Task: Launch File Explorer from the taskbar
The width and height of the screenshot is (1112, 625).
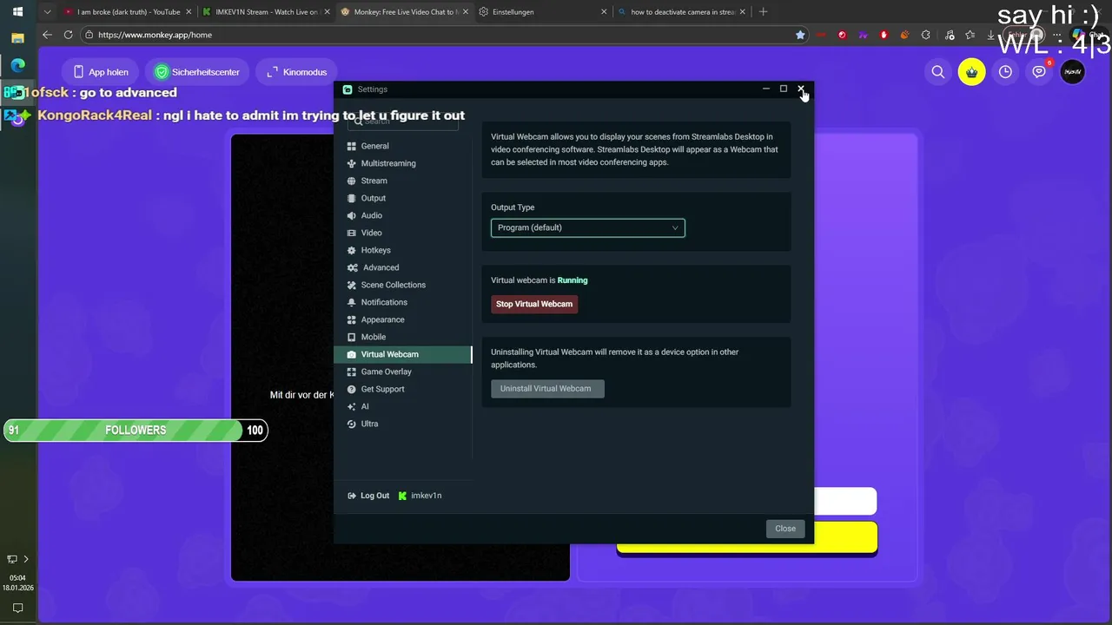Action: point(17,38)
